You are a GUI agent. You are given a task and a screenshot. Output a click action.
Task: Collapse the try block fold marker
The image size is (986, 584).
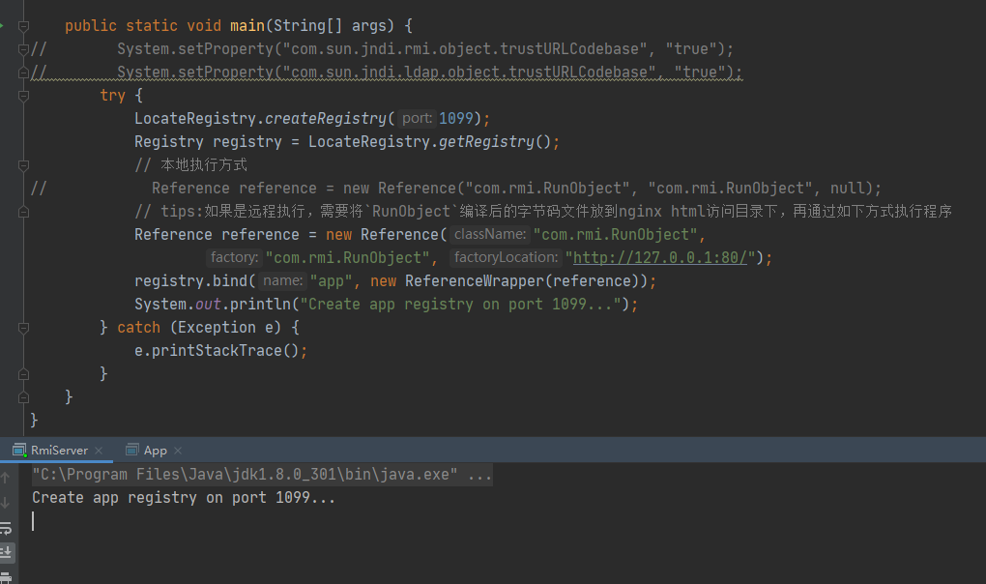tap(23, 96)
